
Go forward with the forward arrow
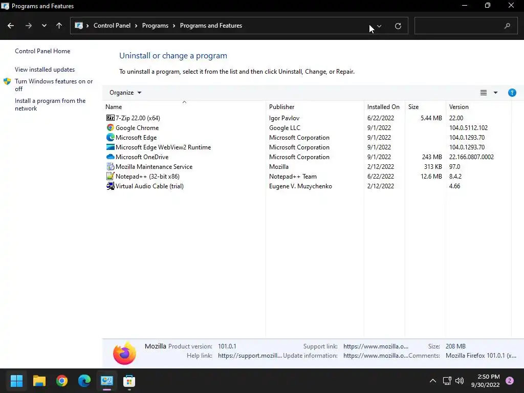[x=29, y=26]
